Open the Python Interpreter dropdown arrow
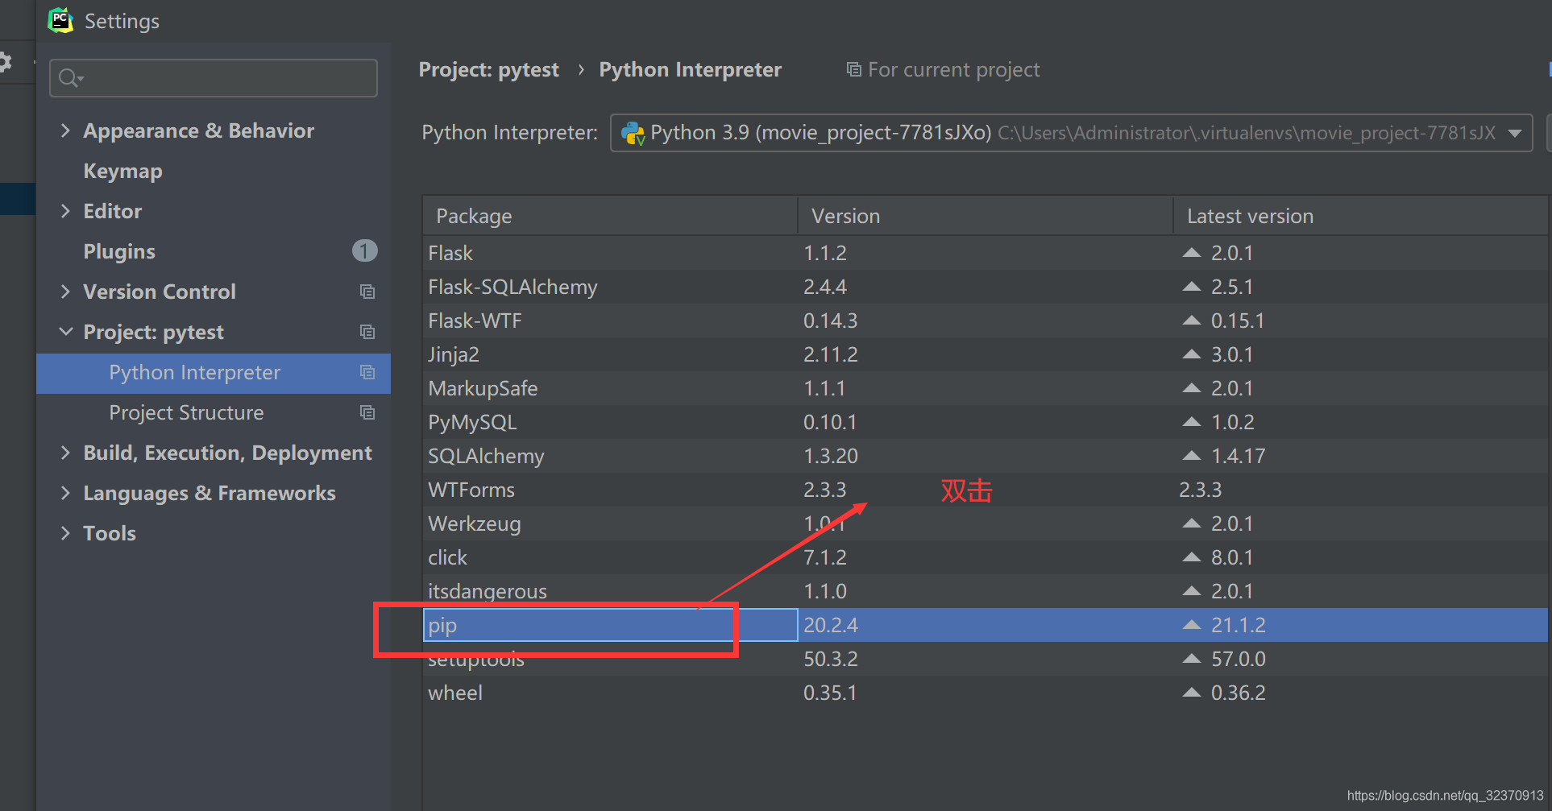Image resolution: width=1552 pixels, height=811 pixels. click(x=1515, y=134)
